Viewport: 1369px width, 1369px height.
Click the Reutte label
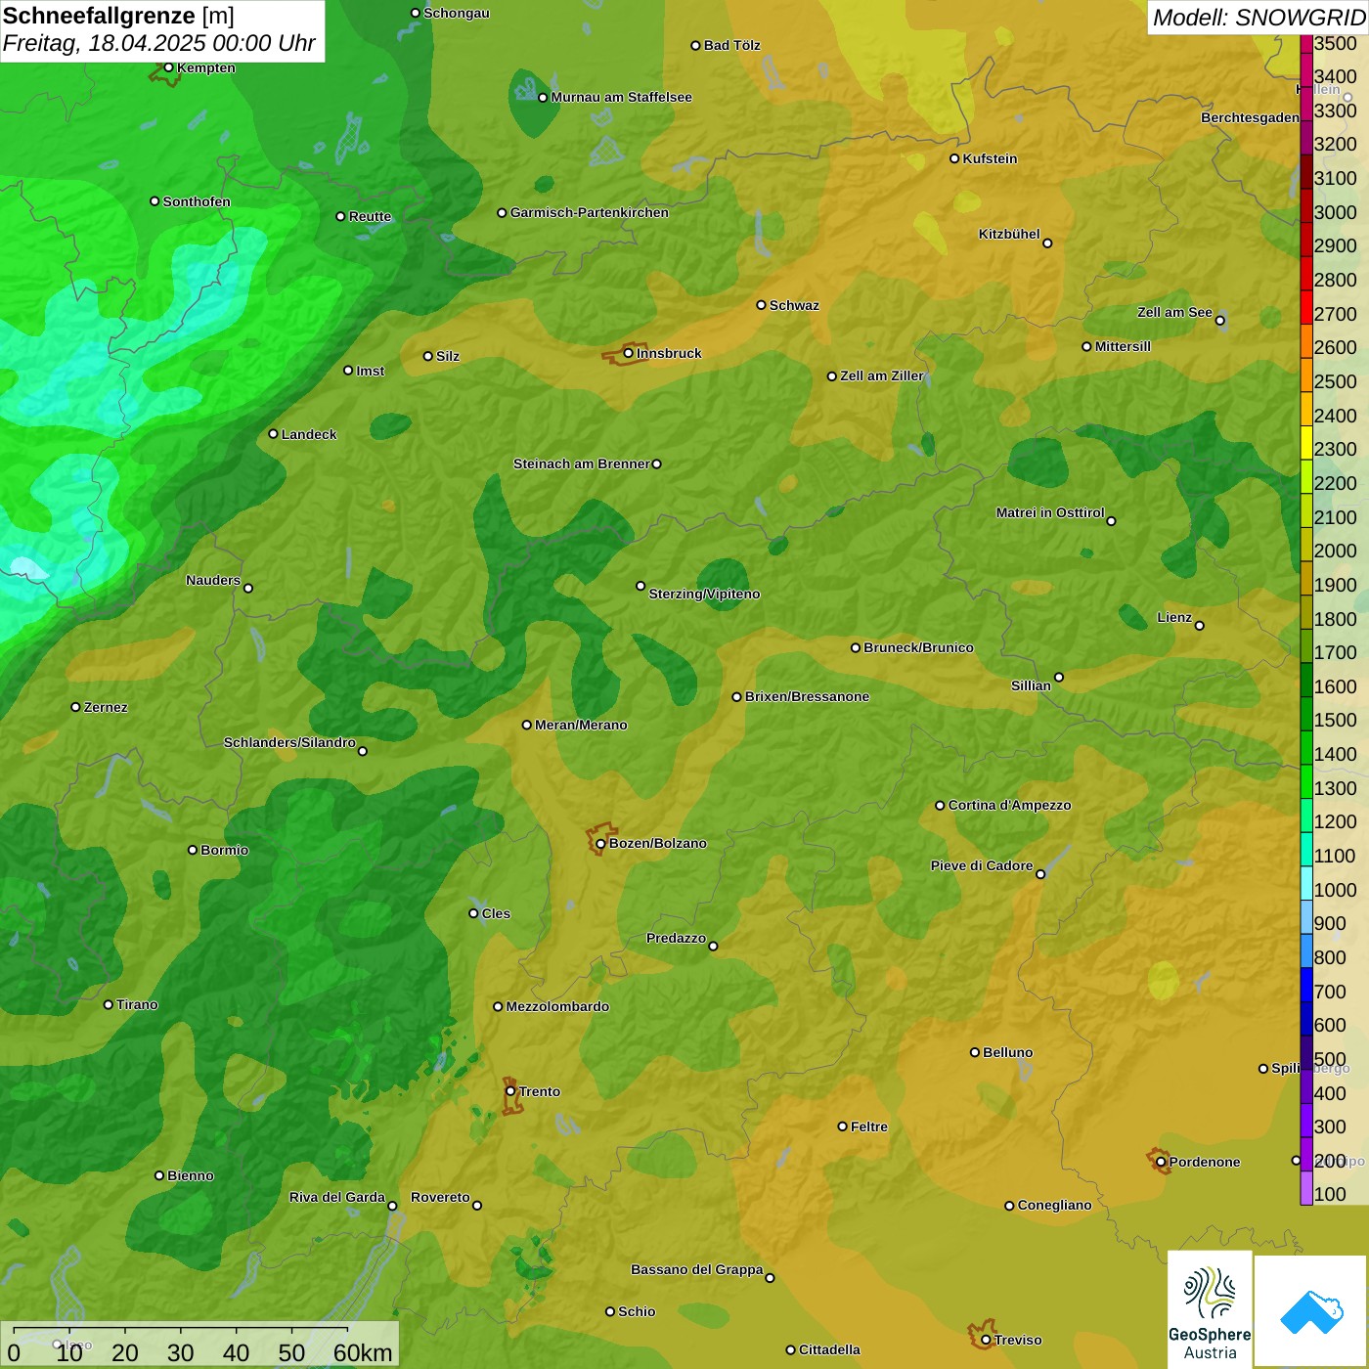(370, 216)
